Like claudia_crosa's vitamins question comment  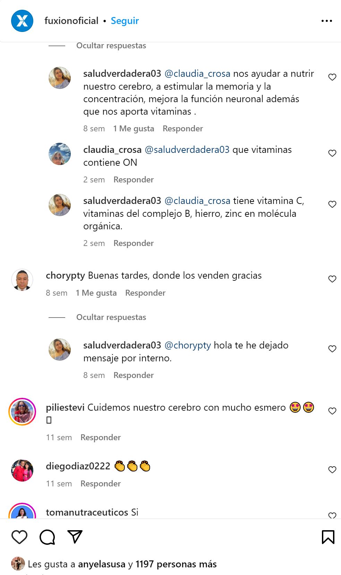coord(332,153)
